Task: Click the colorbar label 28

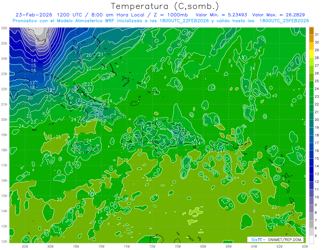Action: pyautogui.click(x=317, y=58)
